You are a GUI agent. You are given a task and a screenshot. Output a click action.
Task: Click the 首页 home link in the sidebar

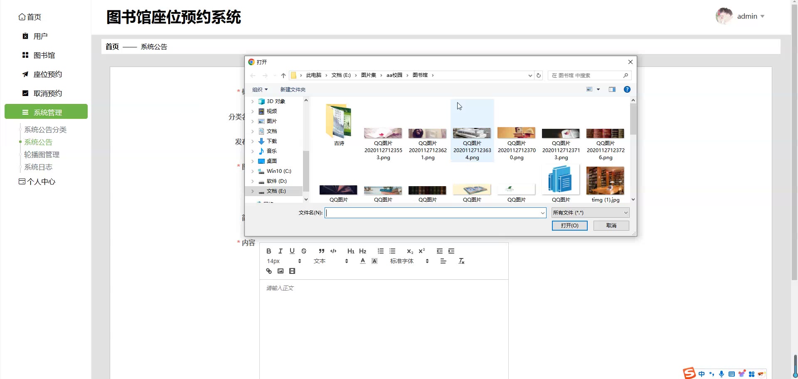30,17
